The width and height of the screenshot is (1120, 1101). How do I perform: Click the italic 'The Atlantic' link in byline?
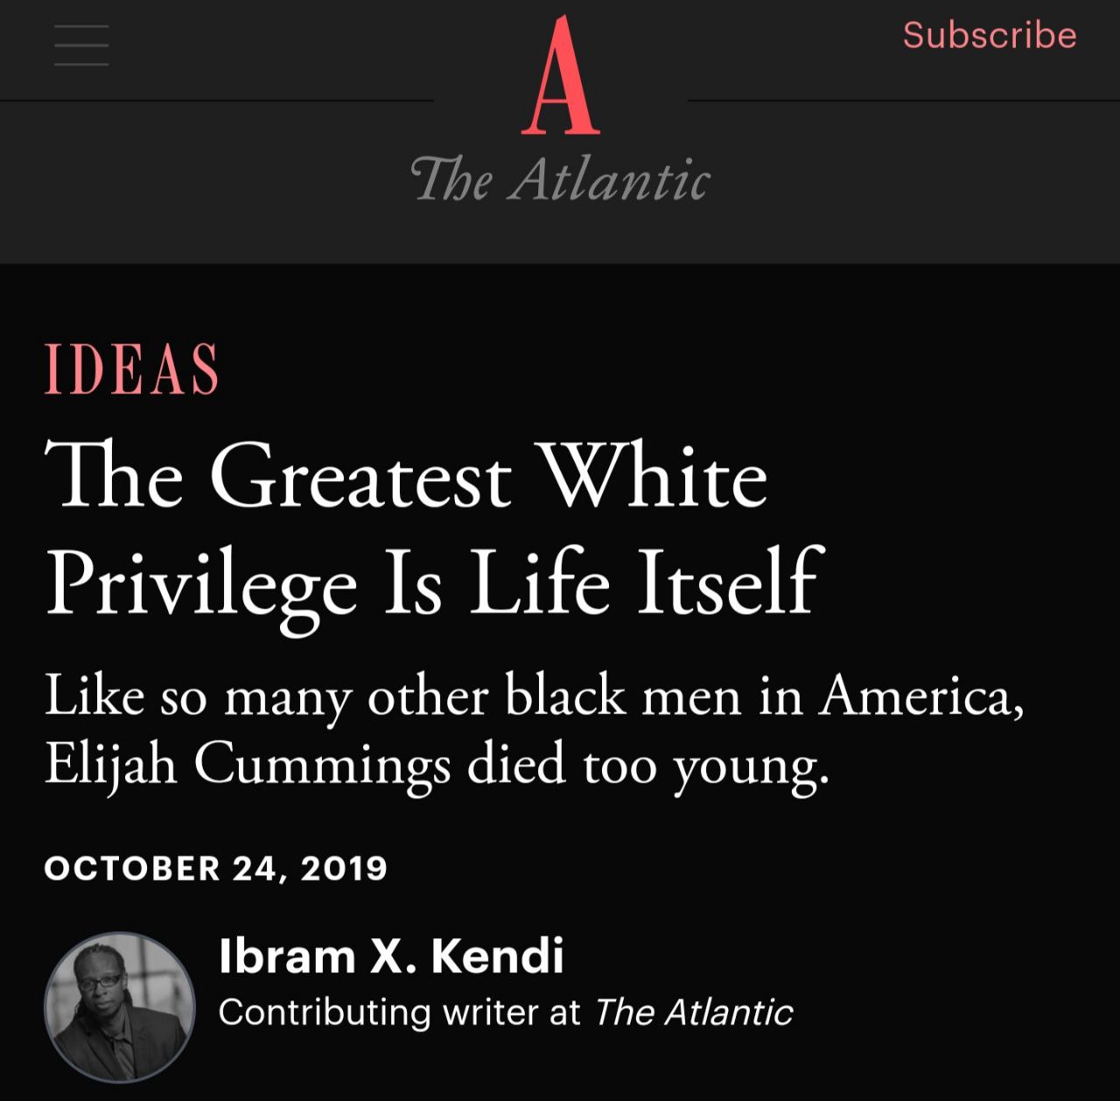tap(693, 1013)
